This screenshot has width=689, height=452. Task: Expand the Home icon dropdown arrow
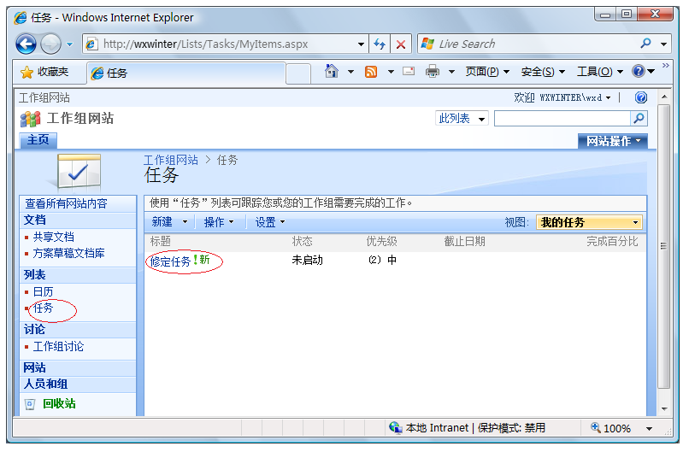(x=350, y=72)
